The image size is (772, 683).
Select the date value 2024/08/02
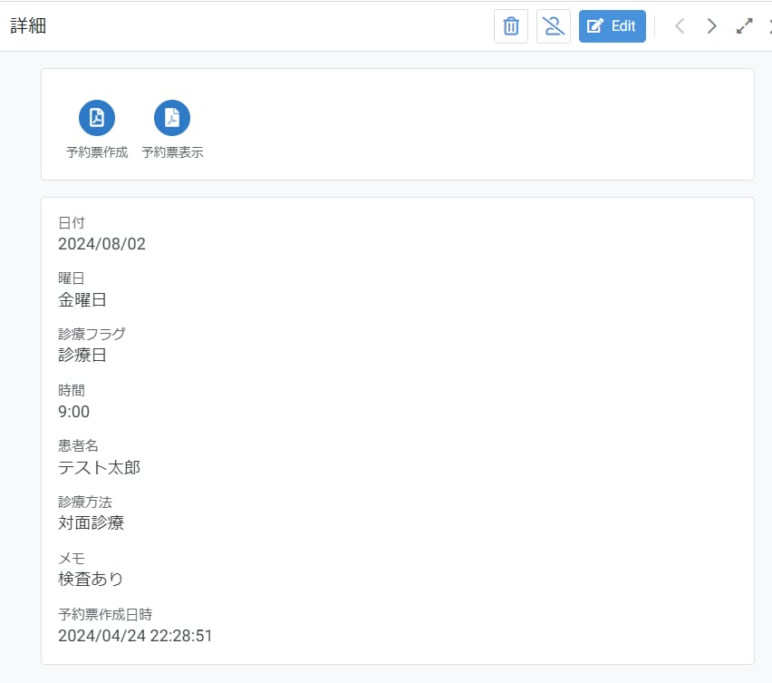tap(101, 244)
